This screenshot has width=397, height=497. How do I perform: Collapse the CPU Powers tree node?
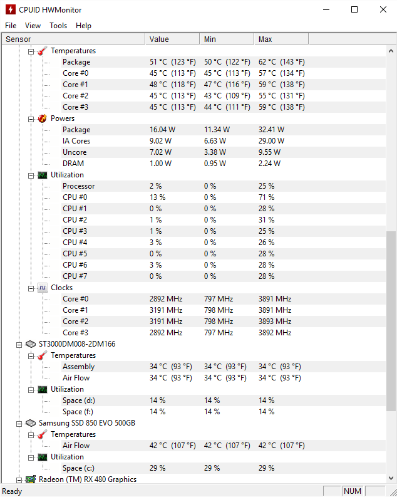(31, 119)
